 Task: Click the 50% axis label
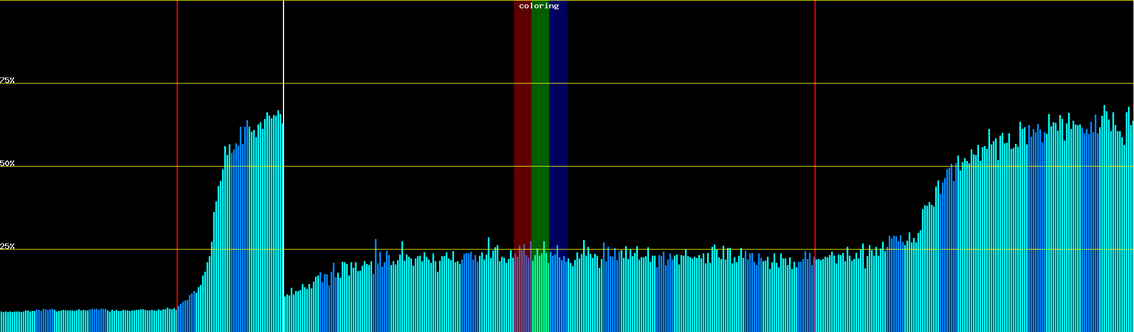tap(7, 163)
